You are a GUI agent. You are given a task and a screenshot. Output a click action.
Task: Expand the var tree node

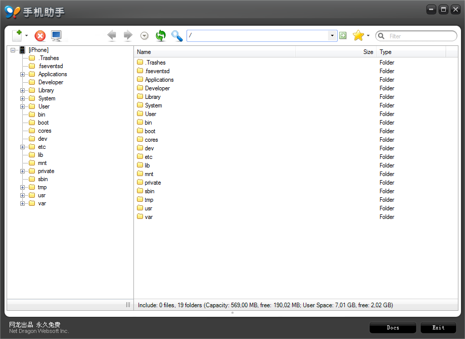22,204
